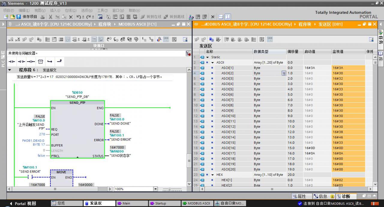Open the zoom level 100% dropdown
This screenshot has width=384, height=207.
tap(155, 189)
